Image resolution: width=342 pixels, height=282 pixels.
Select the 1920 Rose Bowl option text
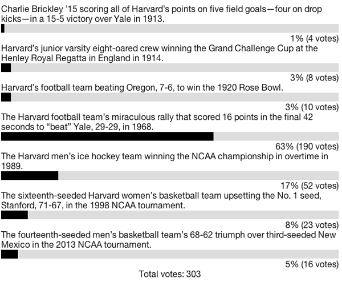pos(142,87)
